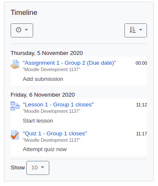This screenshot has width=158, height=186.
Task: Click Attempt quiz now action
Action: pyautogui.click(x=45, y=149)
